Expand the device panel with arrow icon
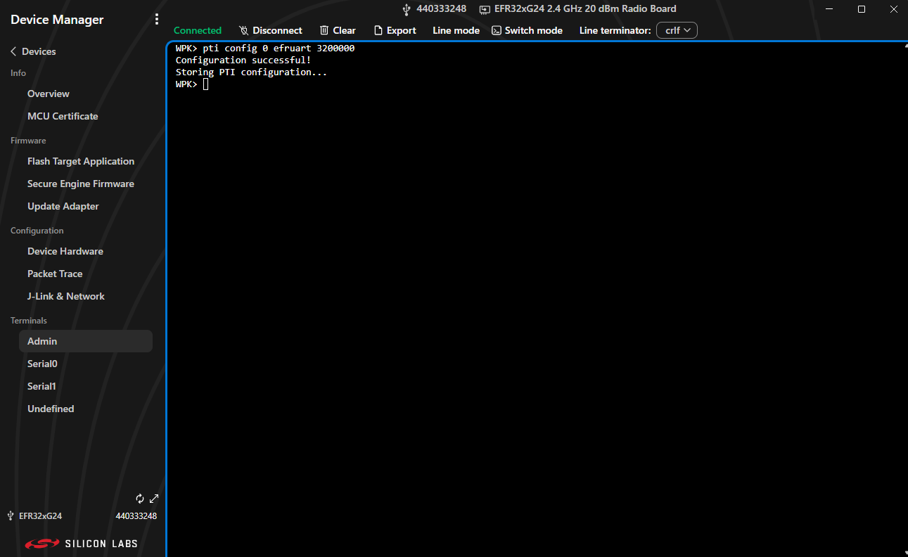Viewport: 908px width, 557px height. click(155, 499)
